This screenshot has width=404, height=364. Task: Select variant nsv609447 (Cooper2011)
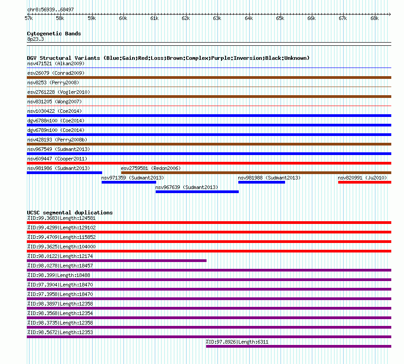(57, 159)
